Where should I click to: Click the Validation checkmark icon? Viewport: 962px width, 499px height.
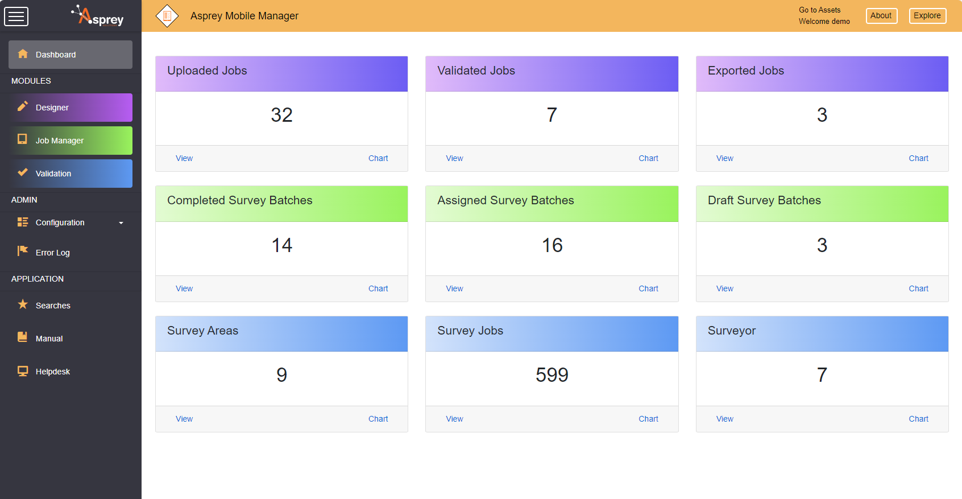(23, 172)
